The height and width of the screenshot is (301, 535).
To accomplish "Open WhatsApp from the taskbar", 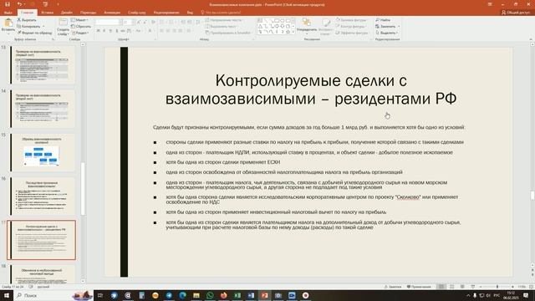I will pos(210,295).
